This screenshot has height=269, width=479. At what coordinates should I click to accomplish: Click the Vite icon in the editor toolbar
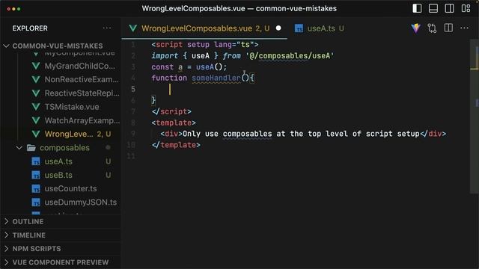pos(415,28)
